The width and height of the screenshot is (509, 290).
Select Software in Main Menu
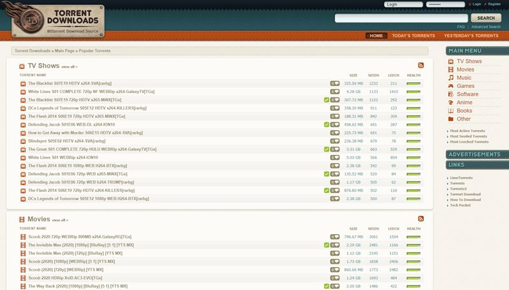click(468, 94)
